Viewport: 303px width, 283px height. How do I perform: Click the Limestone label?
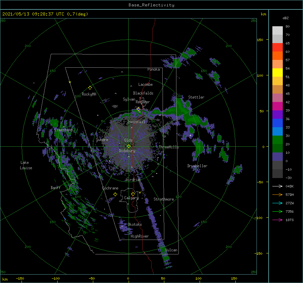[x=64, y=130]
